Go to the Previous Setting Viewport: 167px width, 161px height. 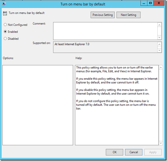(x=103, y=15)
